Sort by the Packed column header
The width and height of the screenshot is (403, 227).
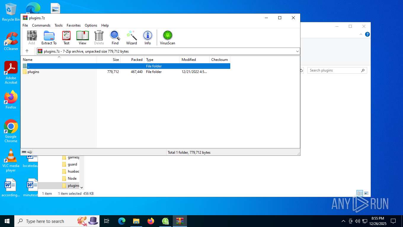click(x=132, y=60)
